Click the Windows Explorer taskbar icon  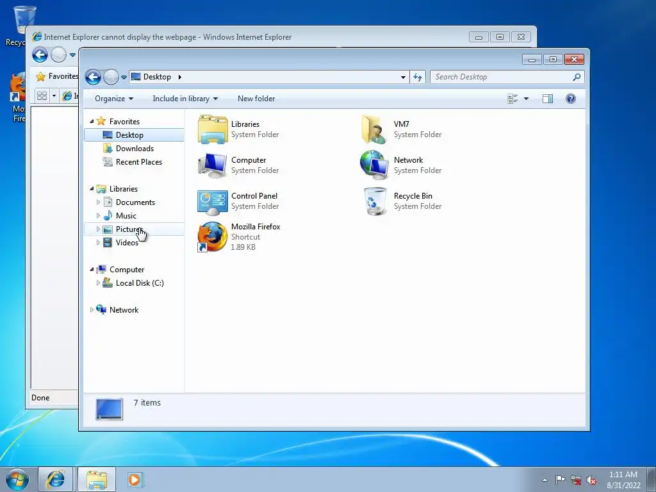[97, 479]
